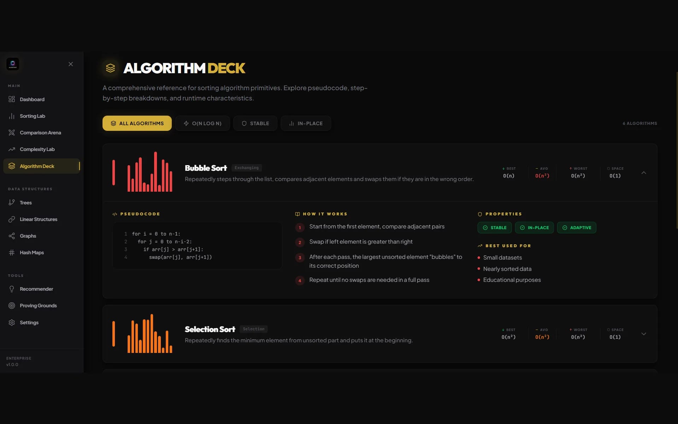The image size is (678, 424).
Task: Click Bubble Sort best case O(n) value
Action: (x=509, y=176)
